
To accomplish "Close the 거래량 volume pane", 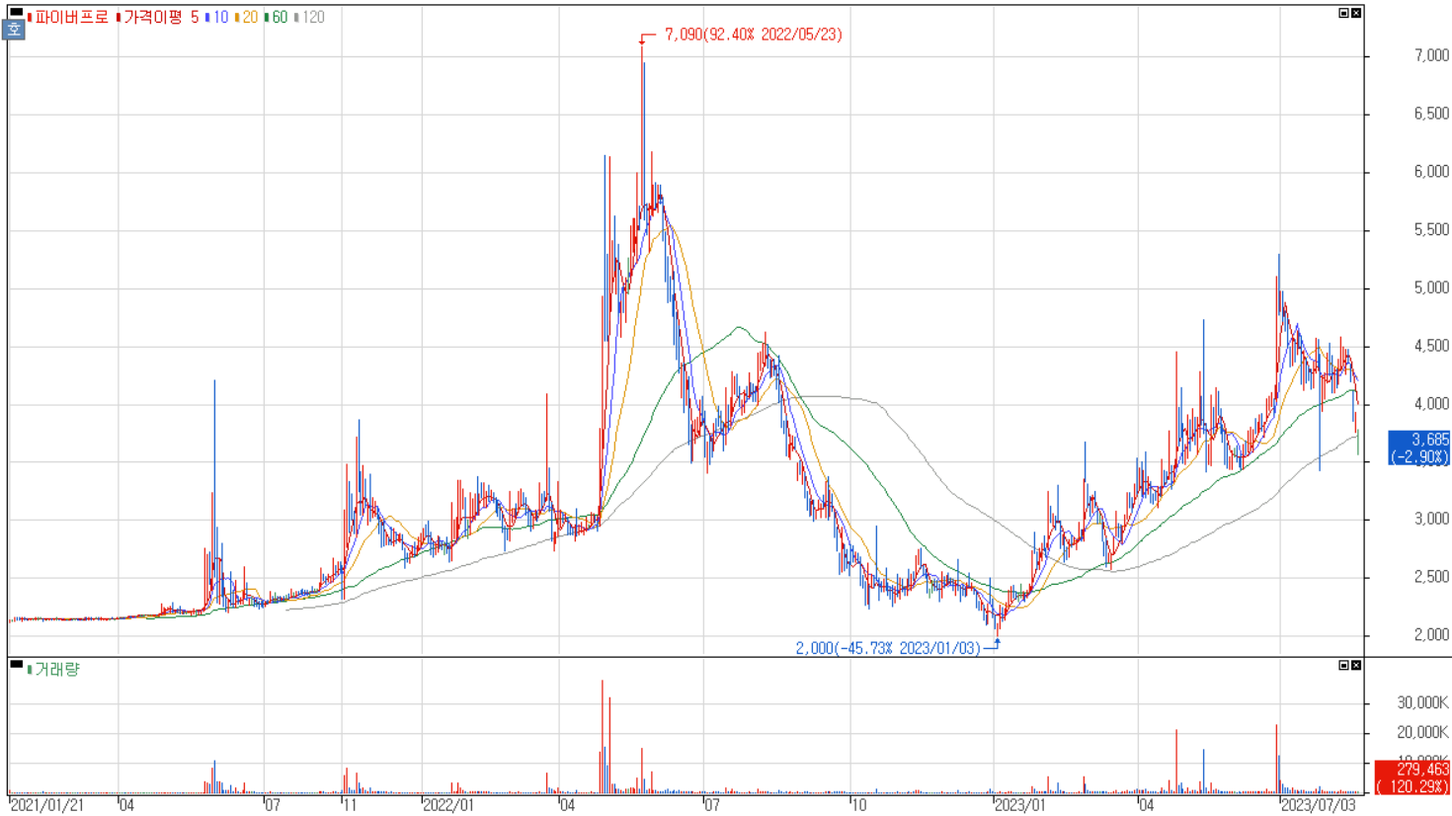I will coord(1356,665).
